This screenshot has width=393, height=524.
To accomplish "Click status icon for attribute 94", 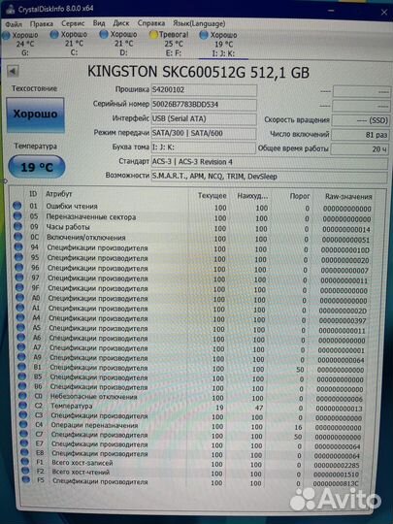I will [18, 247].
